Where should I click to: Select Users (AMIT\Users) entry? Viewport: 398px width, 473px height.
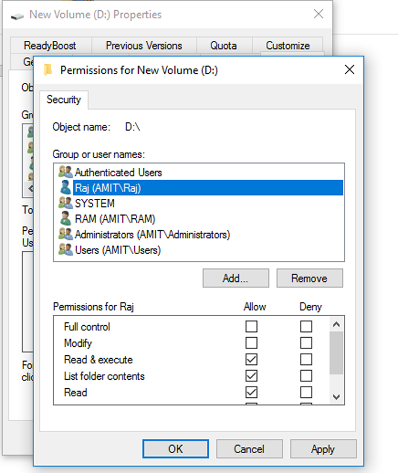tap(199, 250)
